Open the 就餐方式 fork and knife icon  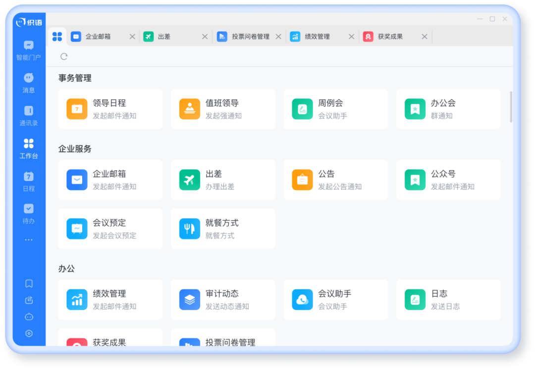pyautogui.click(x=189, y=229)
